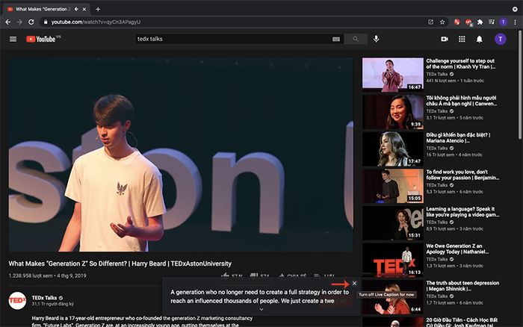Open To find work you love title link
Screen dimensions: 523x327
[462, 175]
